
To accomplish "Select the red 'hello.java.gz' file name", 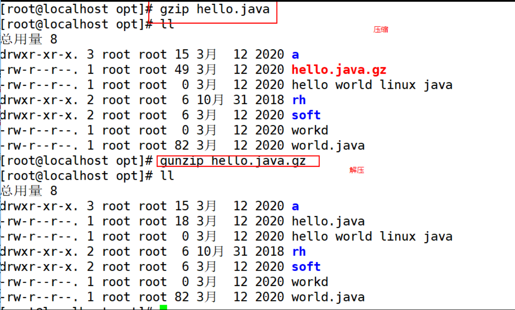I will [x=339, y=69].
